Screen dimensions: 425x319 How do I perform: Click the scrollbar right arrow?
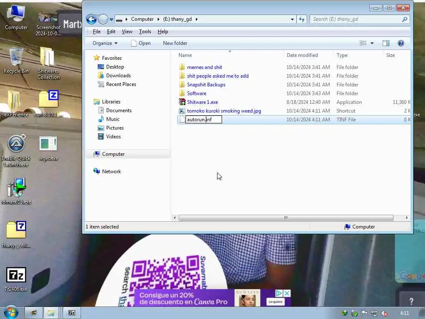point(407,218)
